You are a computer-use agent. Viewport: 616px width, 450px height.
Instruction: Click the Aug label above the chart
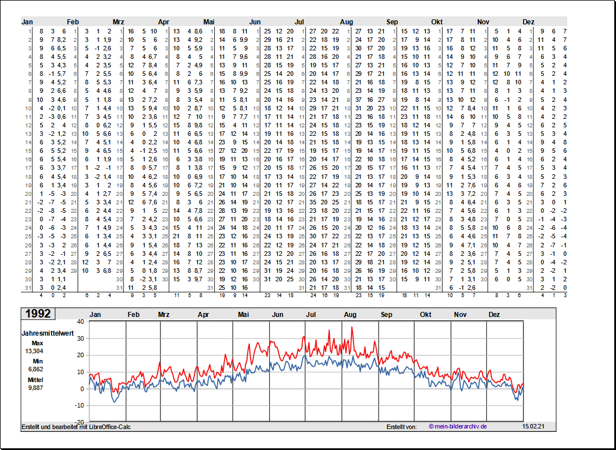(350, 315)
